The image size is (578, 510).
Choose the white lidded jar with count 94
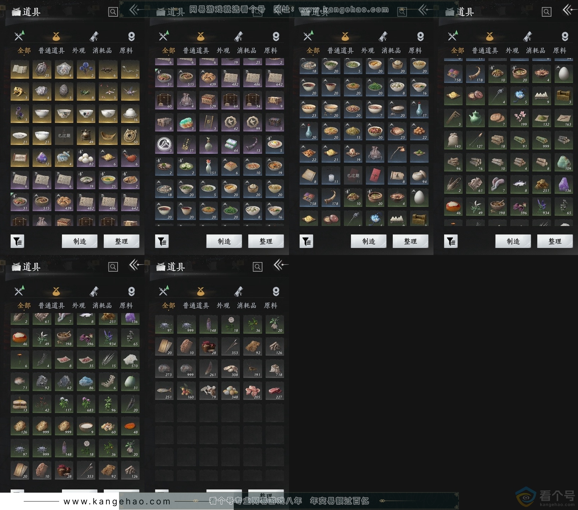pyautogui.click(x=419, y=176)
